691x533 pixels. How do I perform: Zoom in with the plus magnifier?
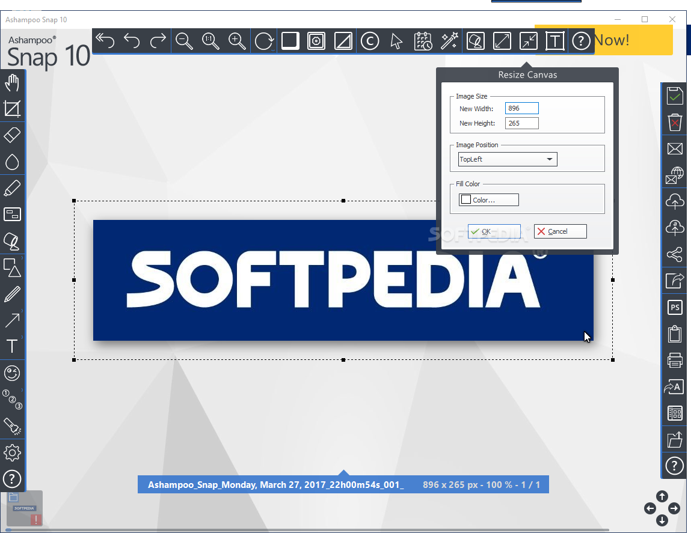pyautogui.click(x=237, y=41)
